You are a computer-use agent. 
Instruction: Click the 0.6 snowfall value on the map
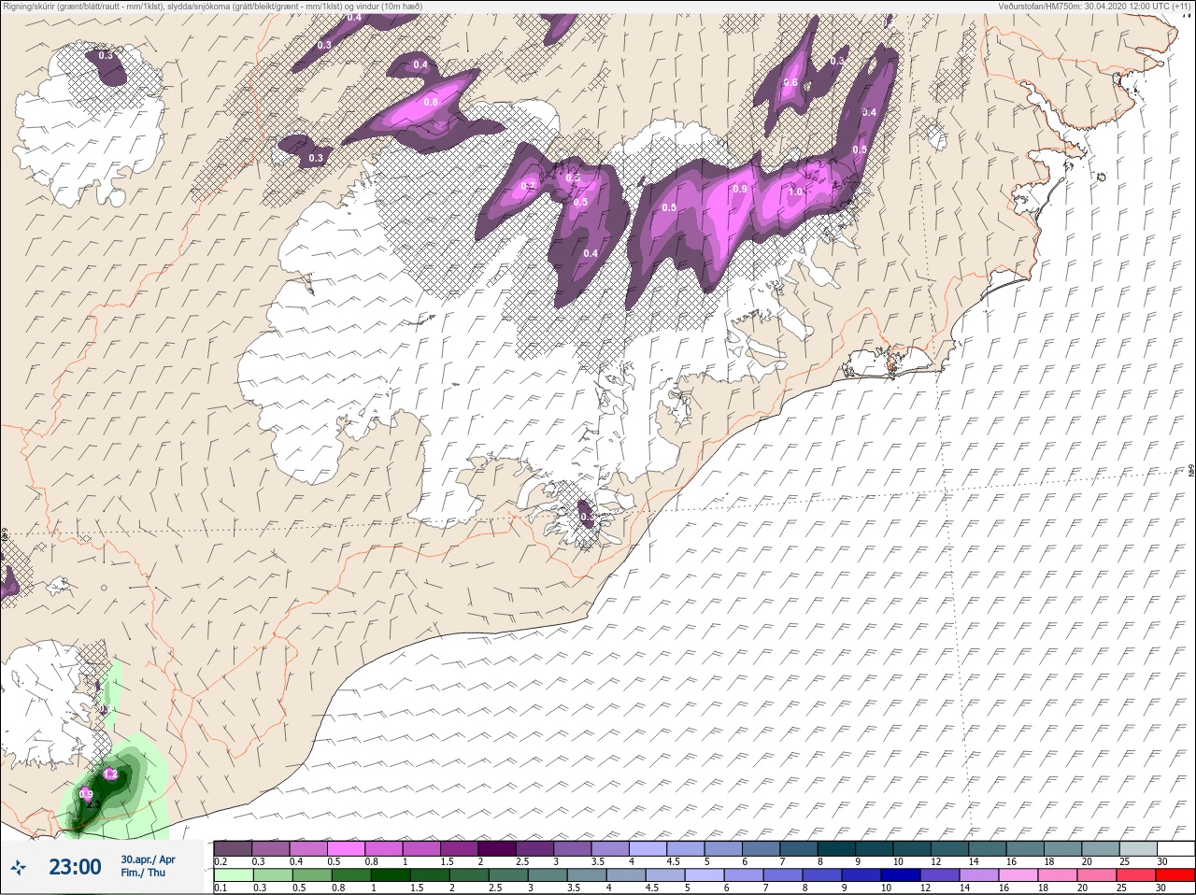click(x=790, y=83)
